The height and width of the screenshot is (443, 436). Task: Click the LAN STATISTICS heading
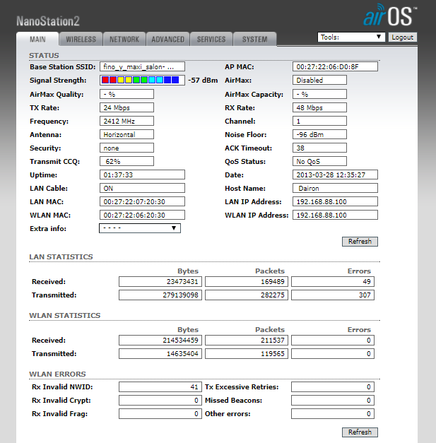[61, 256]
